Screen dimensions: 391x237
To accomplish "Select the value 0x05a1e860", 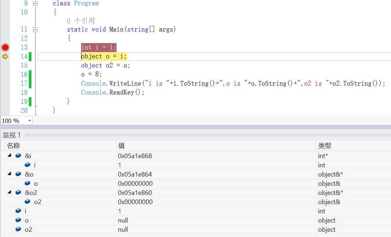I will coord(135,193).
